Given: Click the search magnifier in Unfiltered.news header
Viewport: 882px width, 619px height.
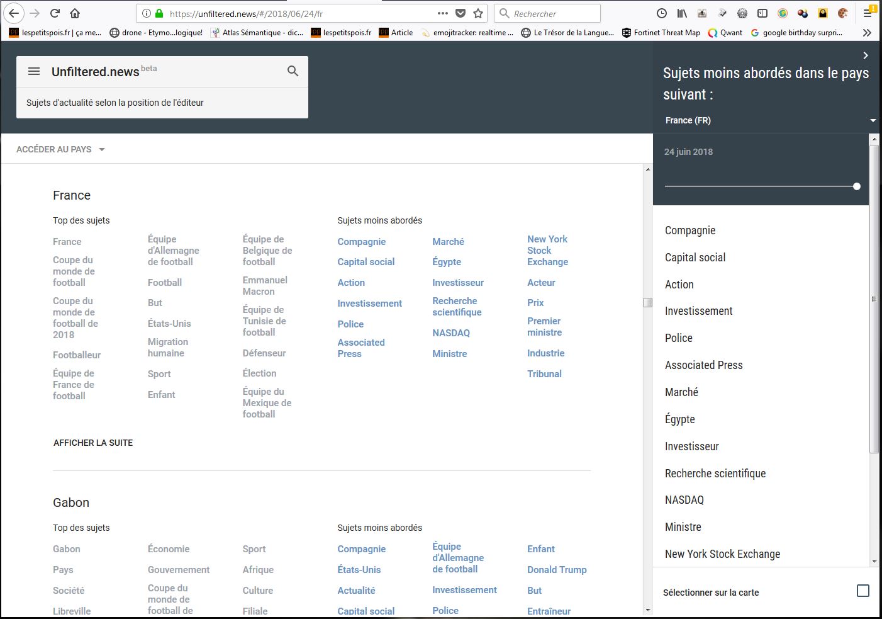Looking at the screenshot, I should [x=293, y=71].
